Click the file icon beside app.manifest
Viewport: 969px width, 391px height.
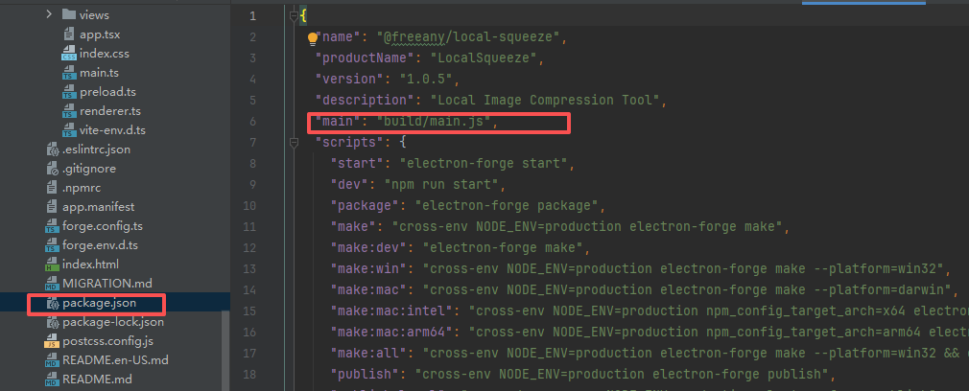52,206
